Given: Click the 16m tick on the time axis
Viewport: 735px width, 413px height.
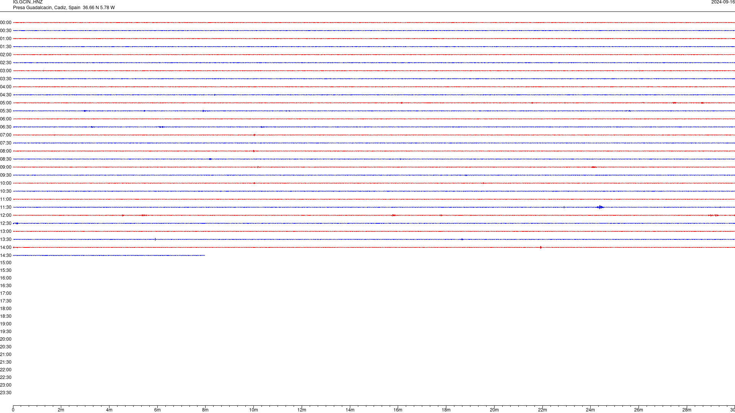Looking at the screenshot, I should click(x=398, y=410).
